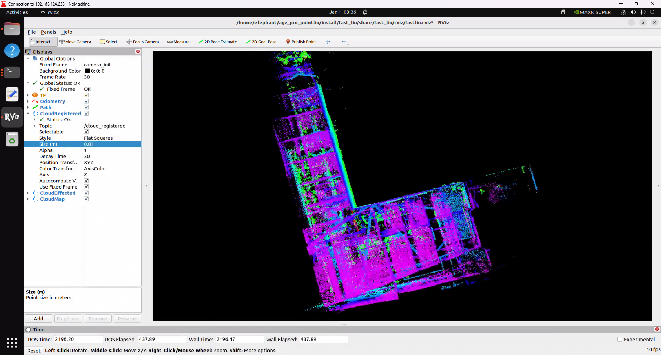This screenshot has width=661, height=355.
Task: Open the rviz2 app menu in top bar
Action: tap(50, 12)
